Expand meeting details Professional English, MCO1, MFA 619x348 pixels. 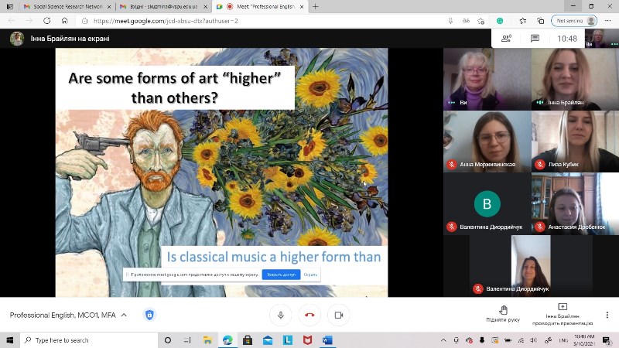(68, 315)
